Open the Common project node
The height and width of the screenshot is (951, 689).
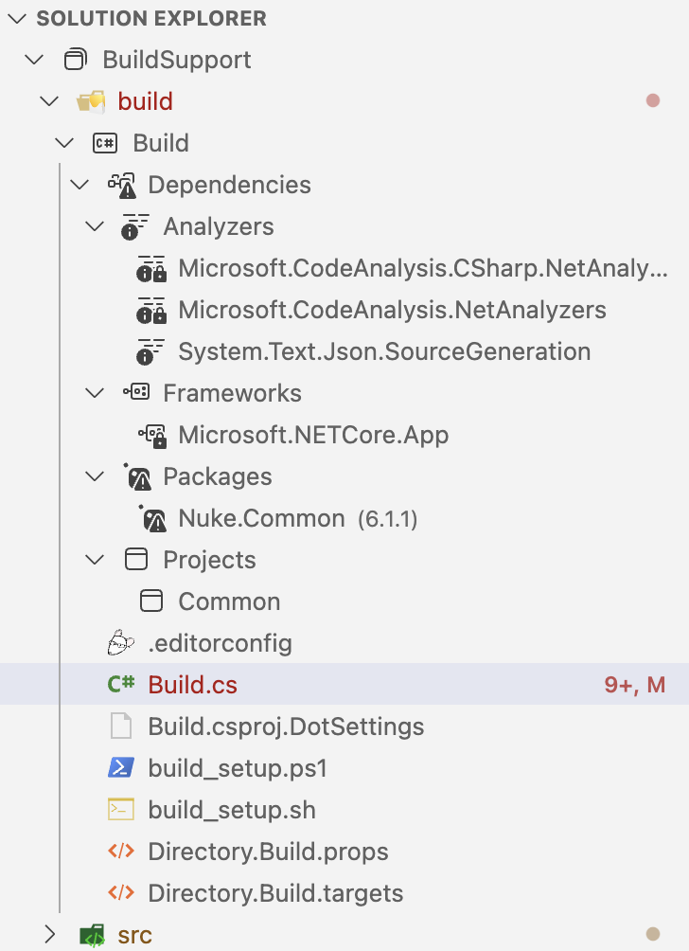pos(228,601)
